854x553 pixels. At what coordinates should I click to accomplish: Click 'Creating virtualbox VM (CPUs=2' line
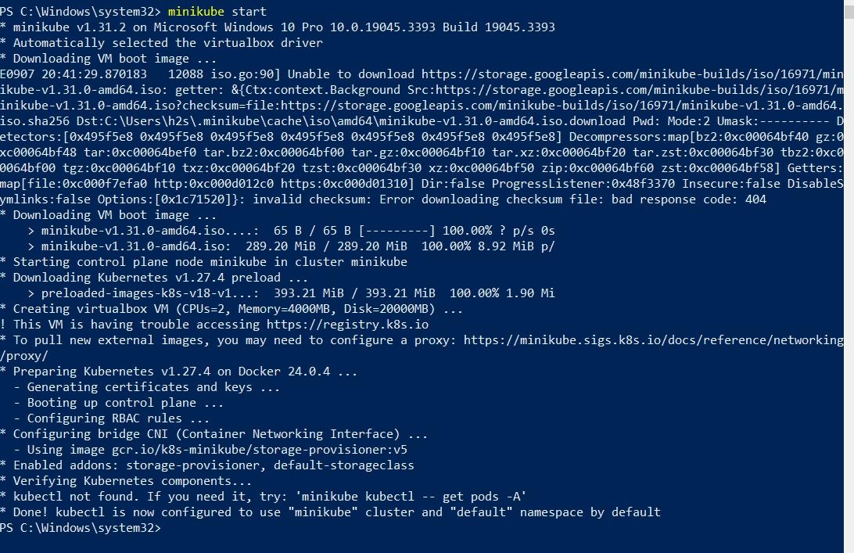[231, 309]
